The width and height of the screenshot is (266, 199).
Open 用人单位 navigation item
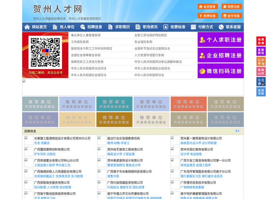(67, 27)
